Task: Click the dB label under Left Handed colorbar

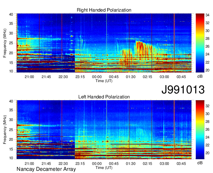Action: click(x=200, y=163)
